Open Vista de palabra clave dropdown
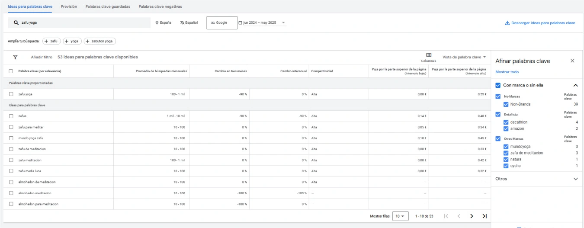This screenshot has width=584, height=228. click(464, 57)
